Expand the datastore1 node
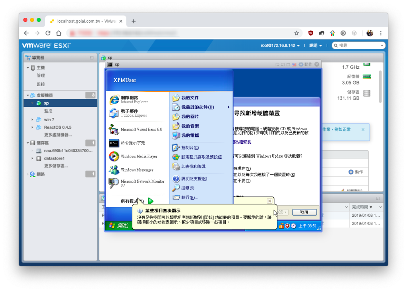 (32, 158)
